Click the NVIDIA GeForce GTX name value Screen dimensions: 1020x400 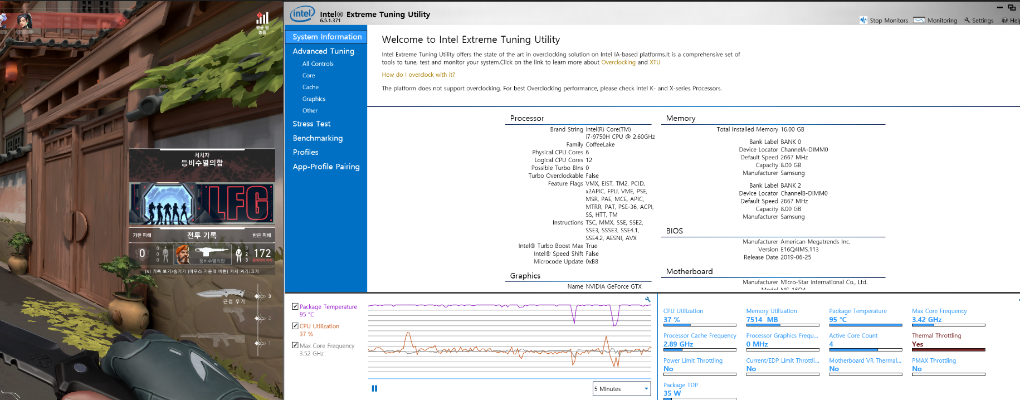pyautogui.click(x=613, y=286)
